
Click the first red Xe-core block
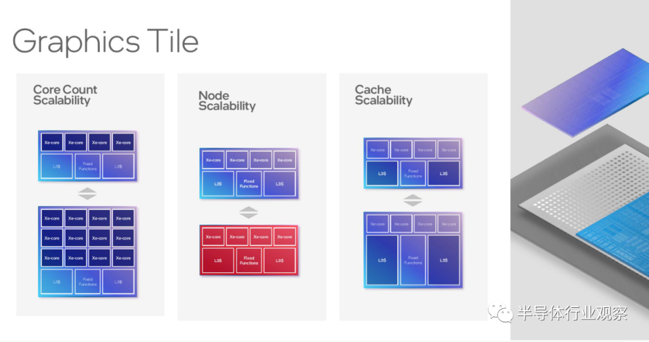coord(213,237)
